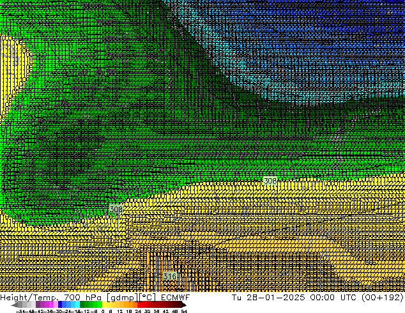The height and width of the screenshot is (313, 405).
Task: Click the 54 value under the color scale
Action: [184, 311]
